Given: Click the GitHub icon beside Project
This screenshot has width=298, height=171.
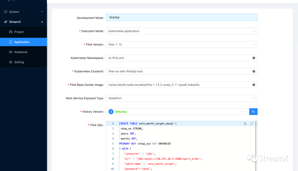Looking at the screenshot, I should (x=11, y=32).
